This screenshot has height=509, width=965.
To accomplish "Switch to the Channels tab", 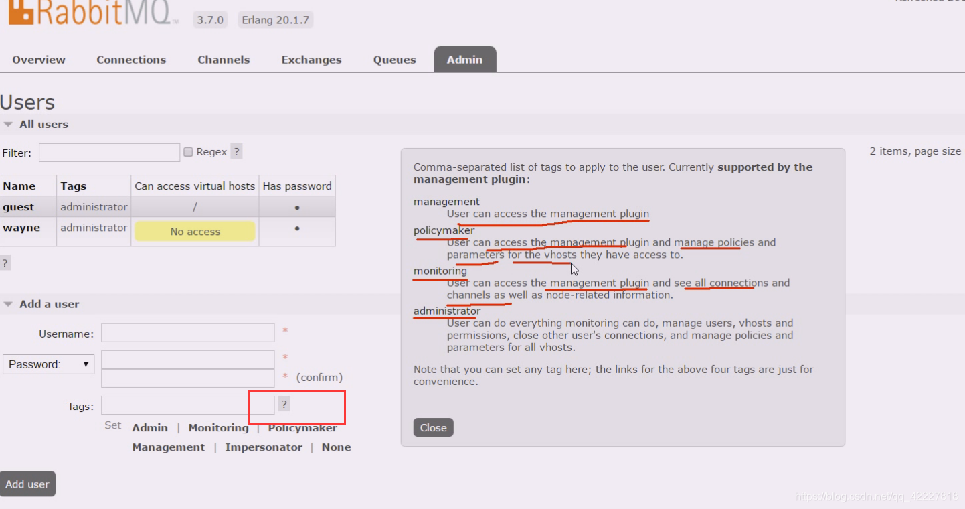I will point(224,60).
